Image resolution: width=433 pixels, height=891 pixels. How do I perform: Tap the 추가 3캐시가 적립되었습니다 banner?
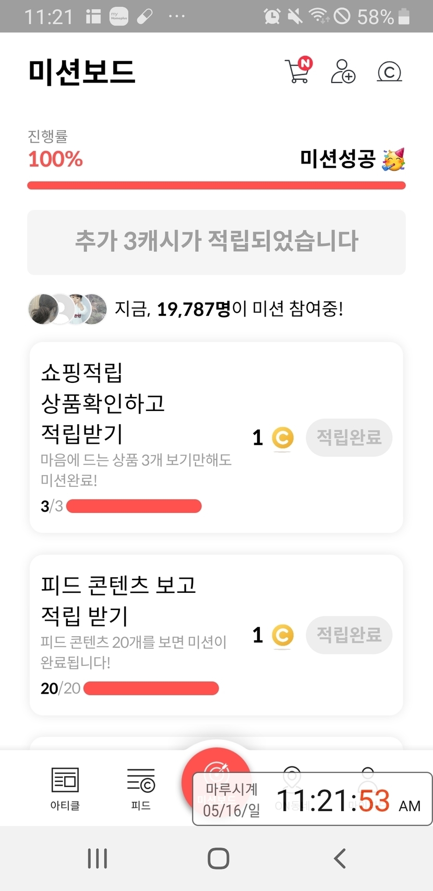[x=216, y=242]
